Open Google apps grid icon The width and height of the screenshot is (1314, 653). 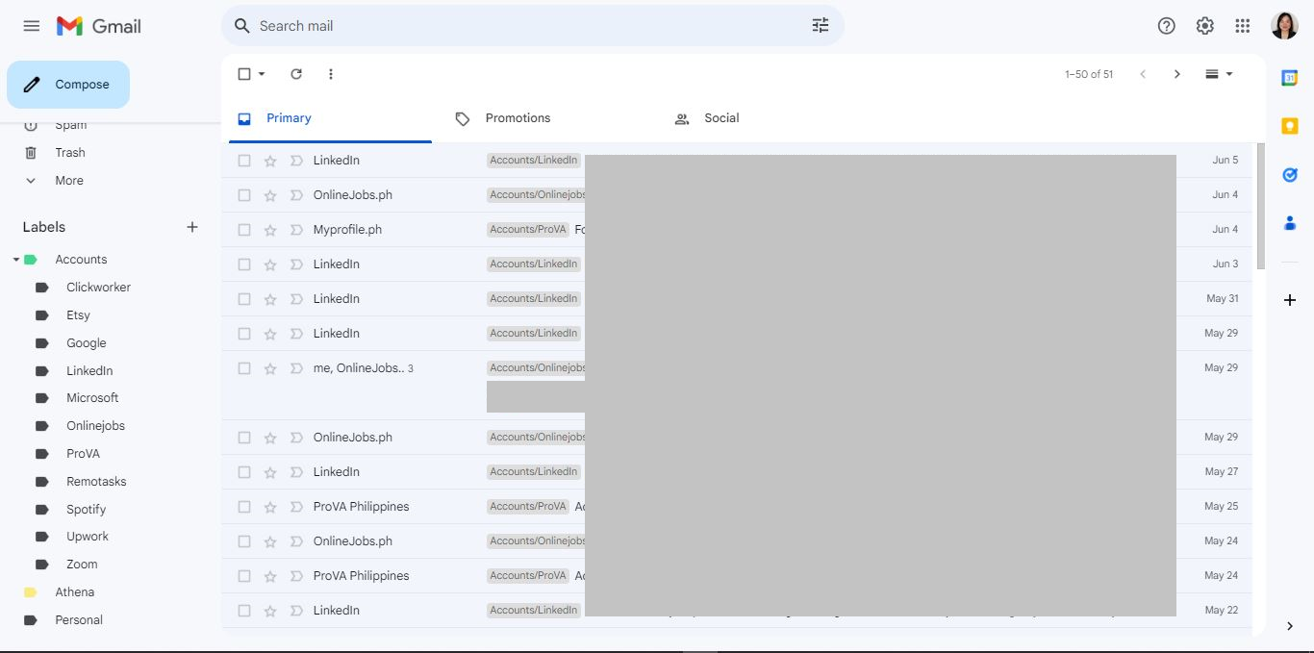click(x=1243, y=26)
